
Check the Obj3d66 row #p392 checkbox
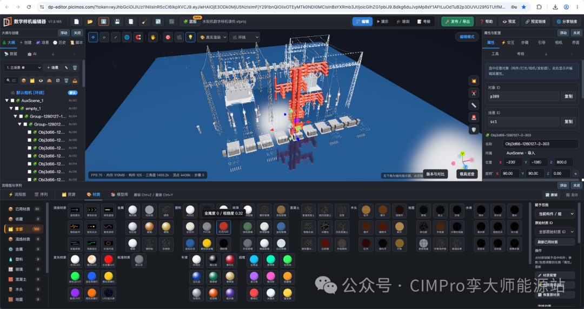(x=29, y=156)
